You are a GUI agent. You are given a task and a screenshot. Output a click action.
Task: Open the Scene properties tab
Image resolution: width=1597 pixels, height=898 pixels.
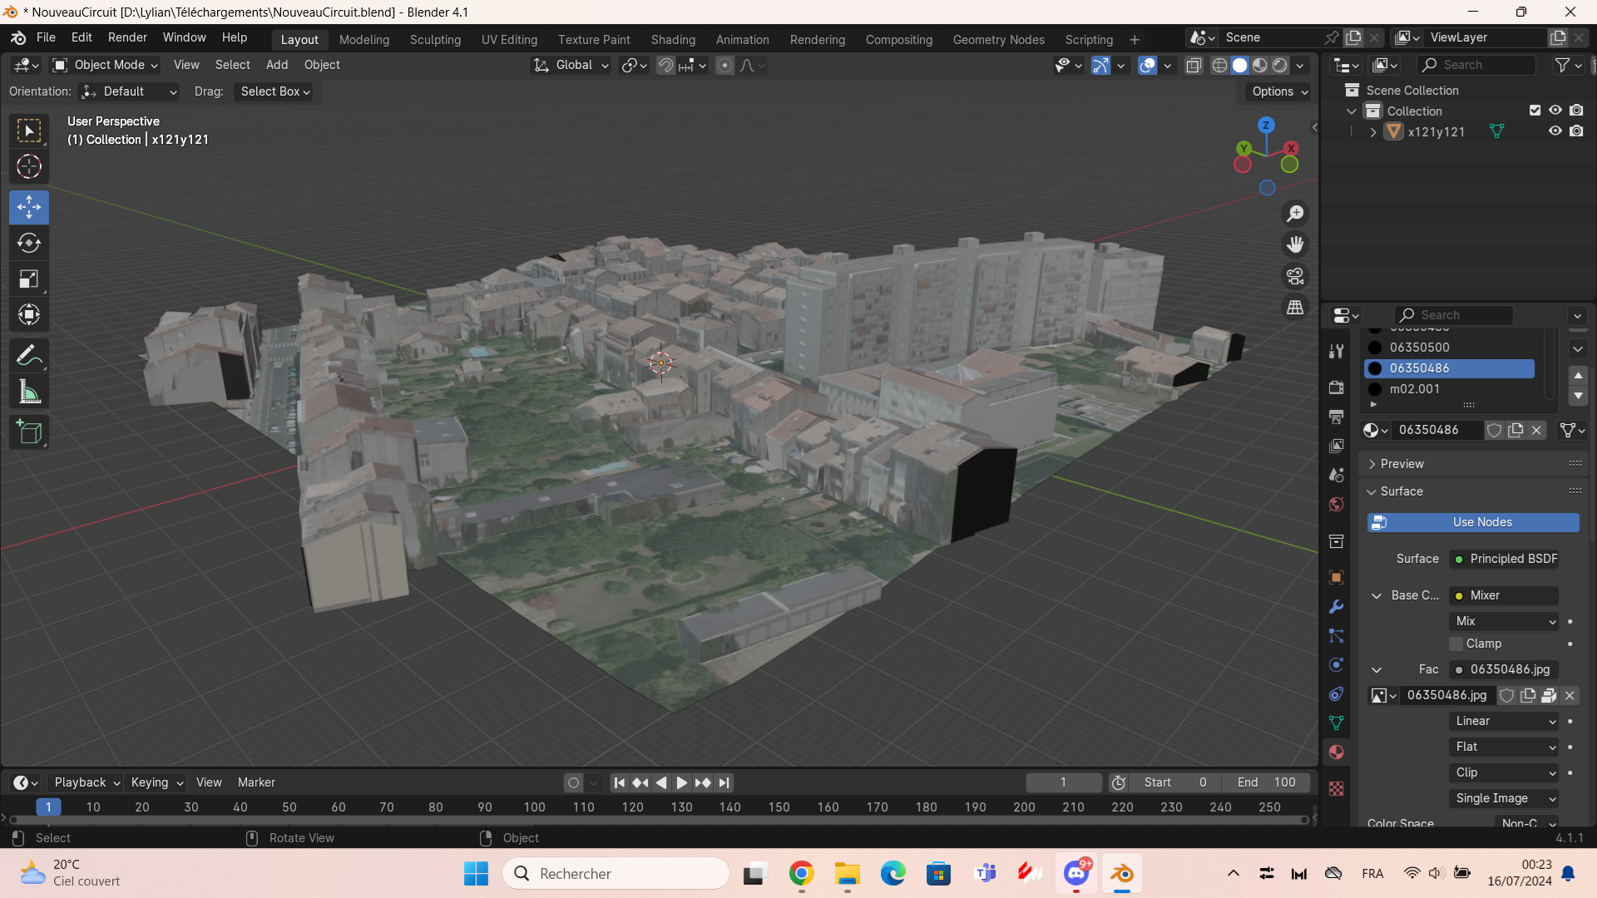[1337, 475]
